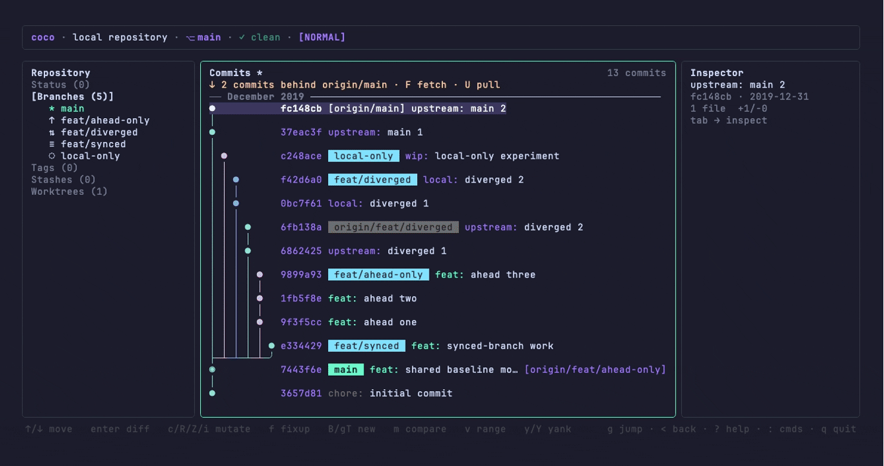Viewport: 884px width, 466px height.
Task: Click the graph node dot for commit 7443f6e
Action: point(212,370)
